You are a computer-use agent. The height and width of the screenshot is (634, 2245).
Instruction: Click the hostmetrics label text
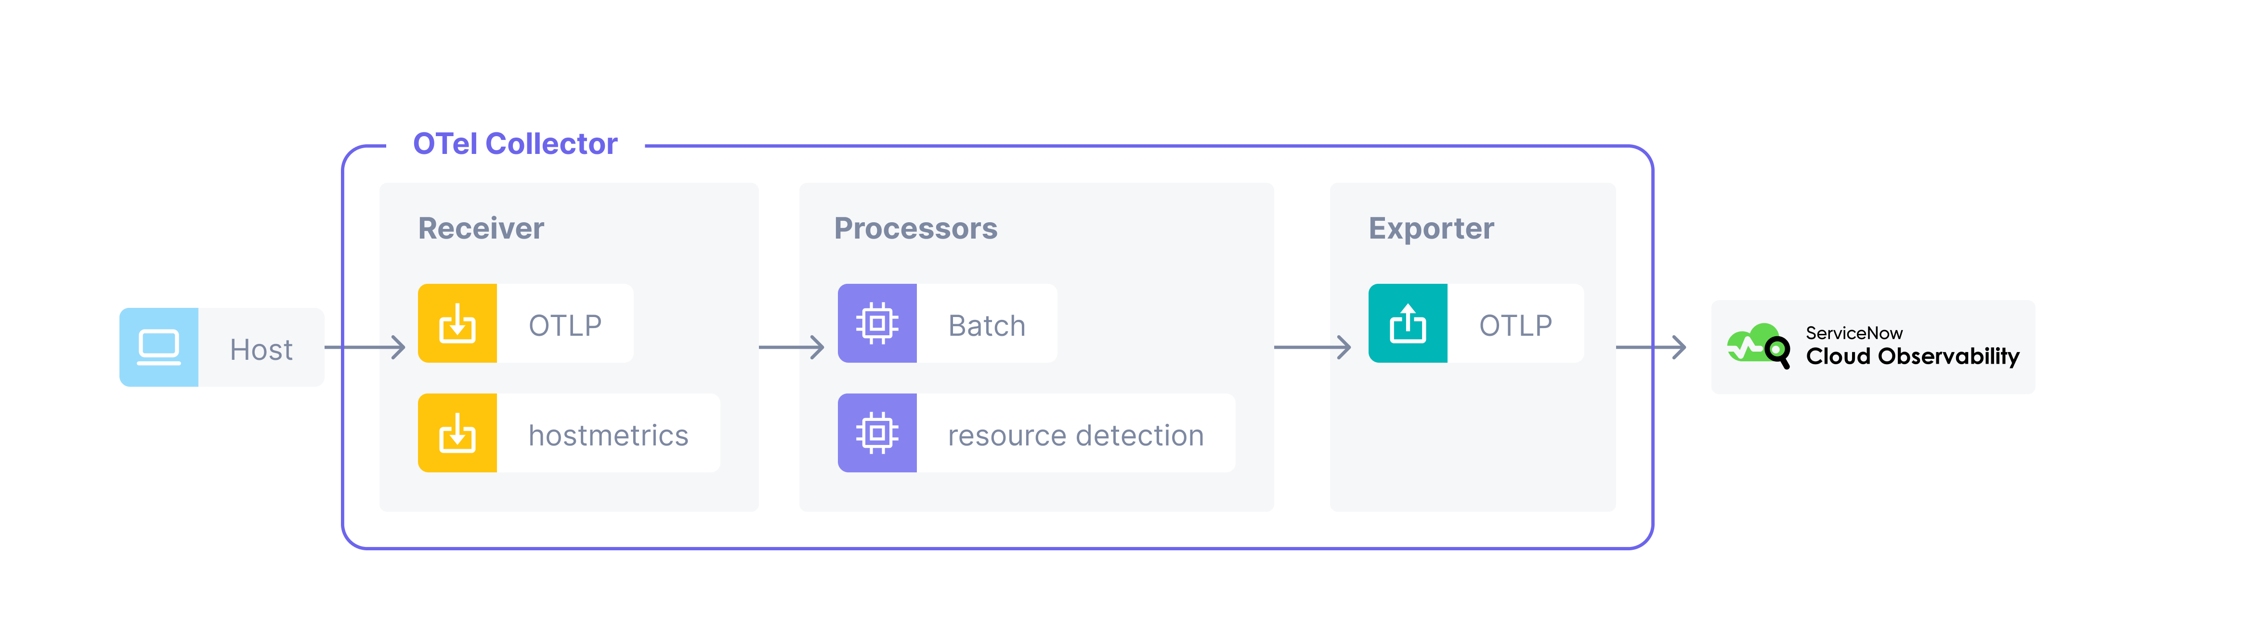pyautogui.click(x=608, y=434)
